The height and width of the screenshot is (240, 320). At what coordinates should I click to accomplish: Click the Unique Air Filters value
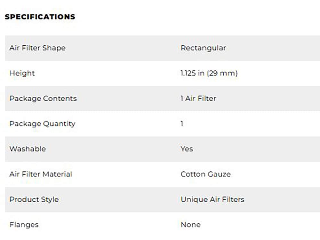[x=212, y=199]
